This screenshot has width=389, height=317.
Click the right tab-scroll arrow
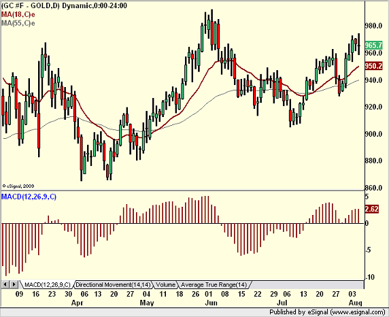14,284
